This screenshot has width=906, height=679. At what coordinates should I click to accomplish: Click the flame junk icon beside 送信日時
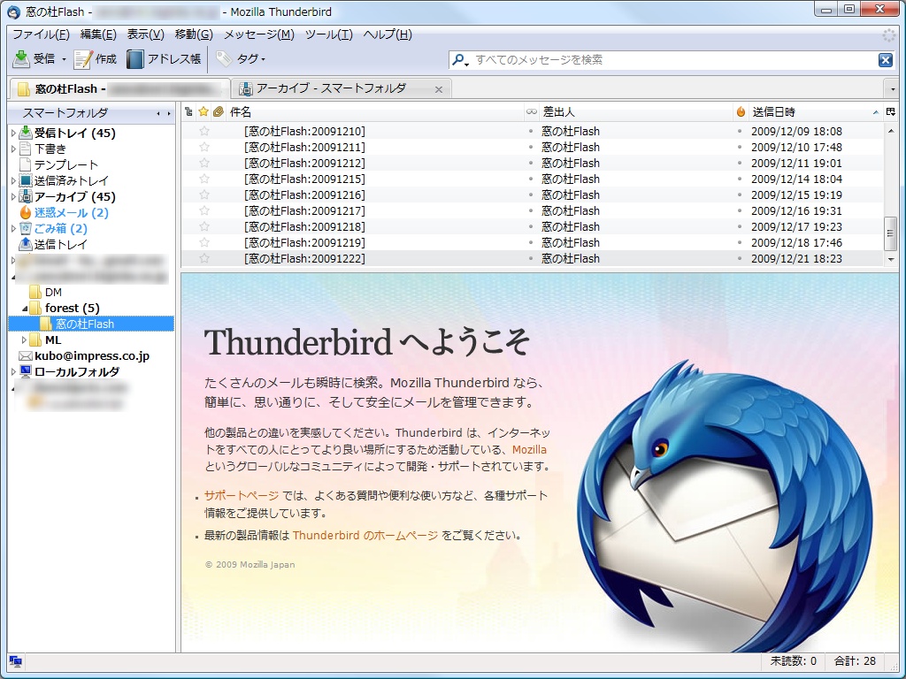741,112
